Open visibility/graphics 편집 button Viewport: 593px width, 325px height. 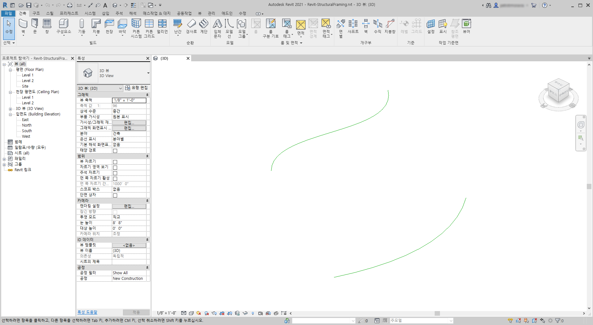pos(129,122)
